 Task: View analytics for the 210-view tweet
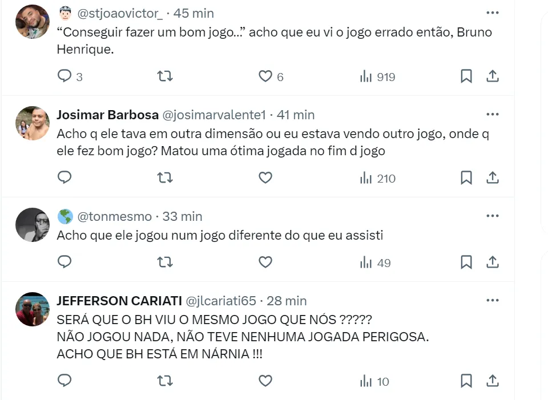pos(377,179)
